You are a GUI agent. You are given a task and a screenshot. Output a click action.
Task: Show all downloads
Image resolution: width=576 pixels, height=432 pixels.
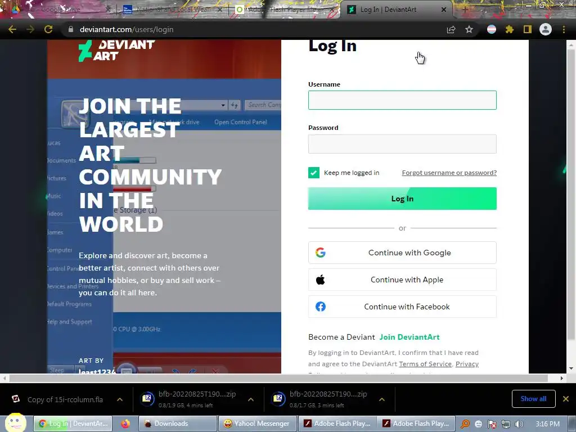pyautogui.click(x=533, y=399)
